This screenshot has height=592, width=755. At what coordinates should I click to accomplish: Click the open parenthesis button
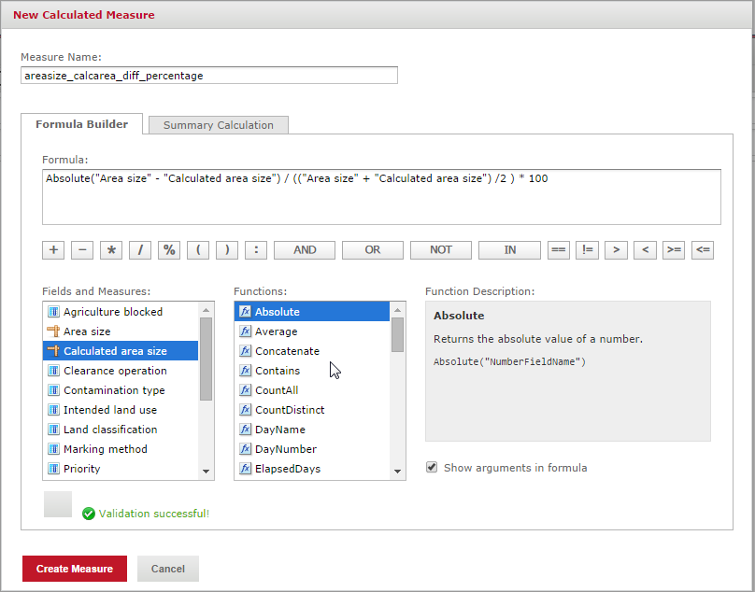click(198, 249)
